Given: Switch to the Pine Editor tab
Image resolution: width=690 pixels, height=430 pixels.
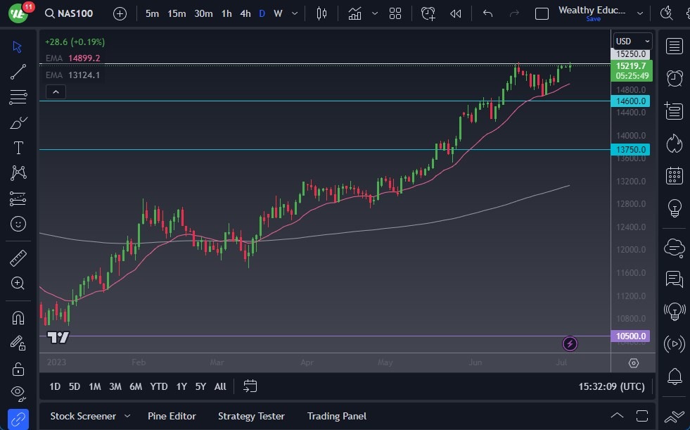Looking at the screenshot, I should 172,416.
